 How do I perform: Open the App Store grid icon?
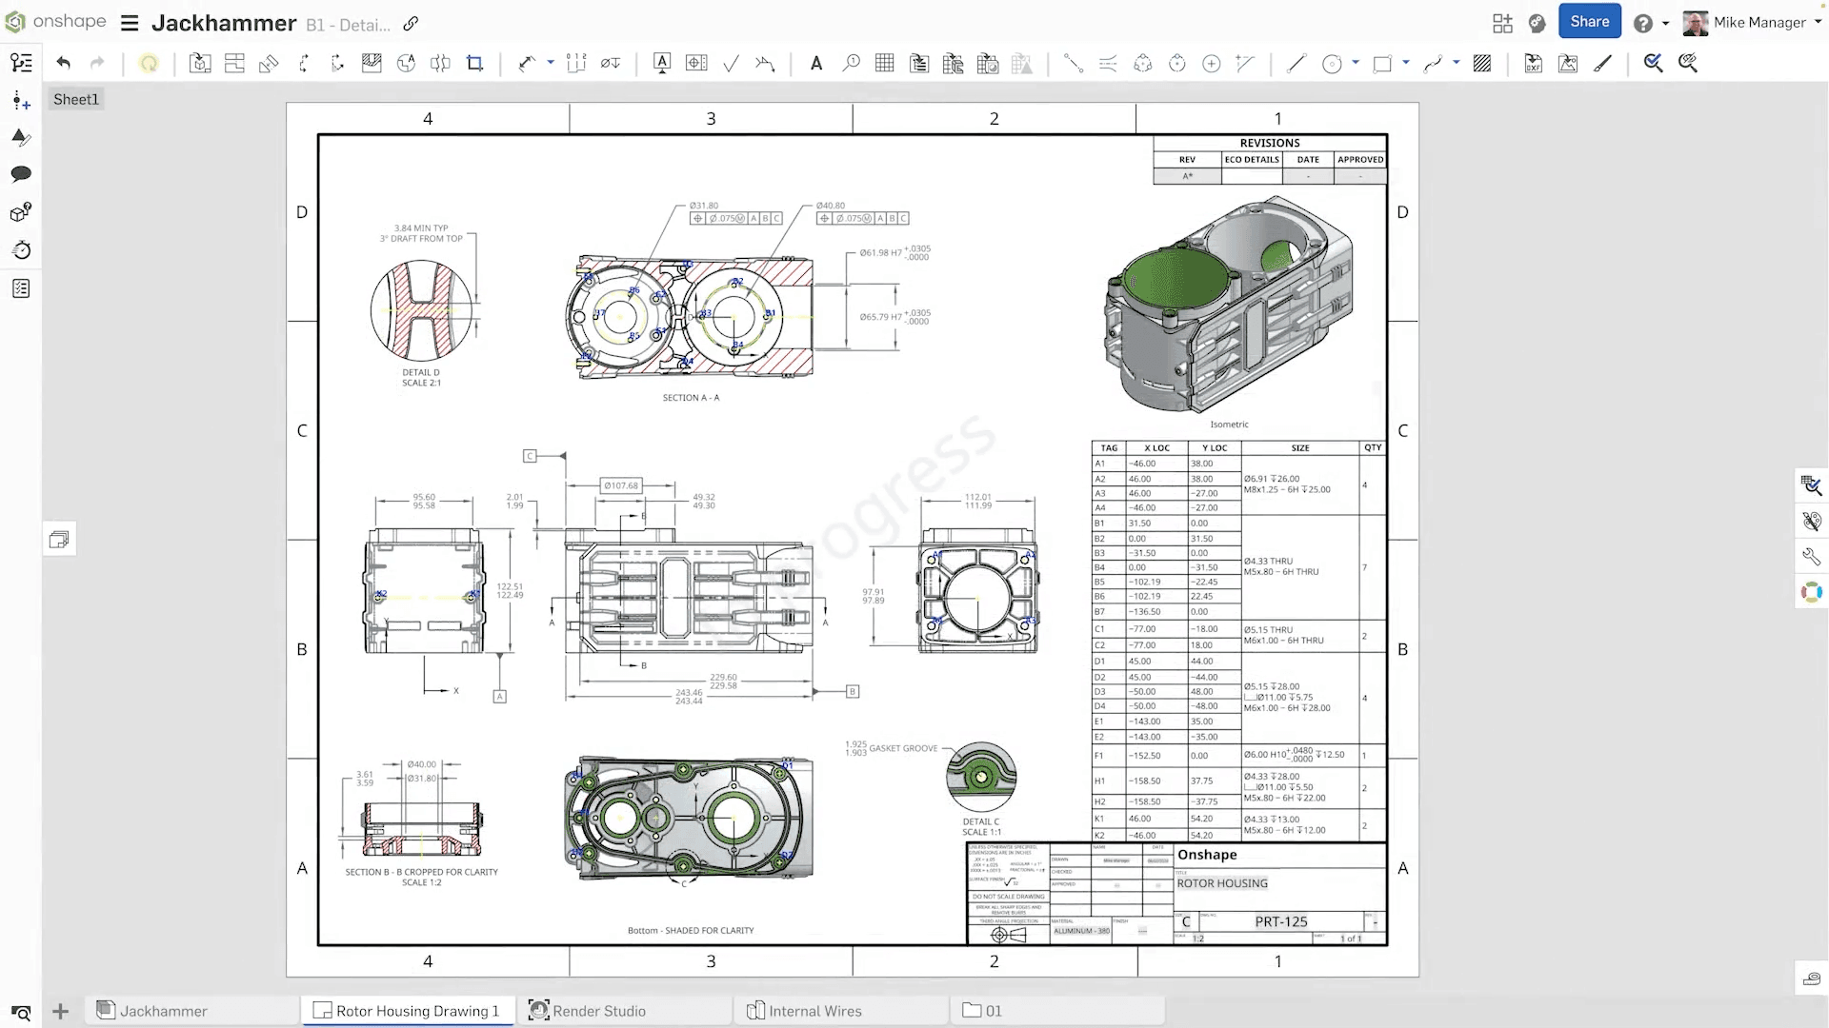coord(1502,23)
